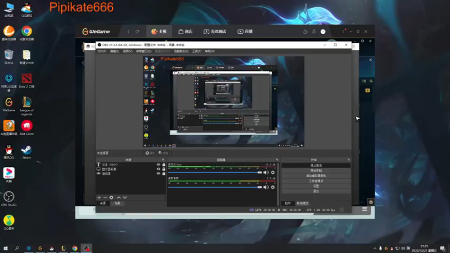Pop out the 来源 dock panel
The width and height of the screenshot is (450, 253).
tap(163, 160)
